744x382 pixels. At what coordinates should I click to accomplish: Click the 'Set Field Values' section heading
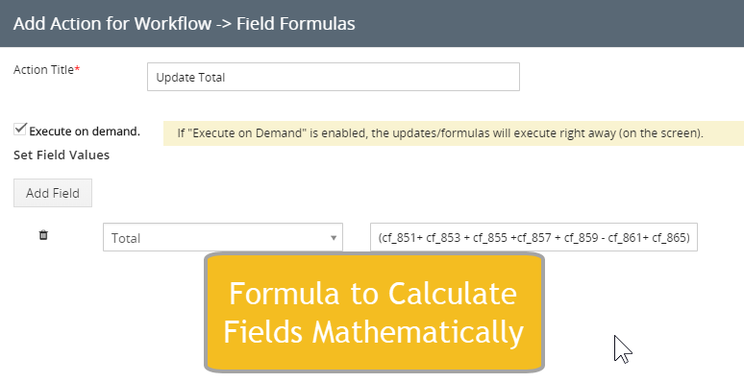pyautogui.click(x=62, y=155)
